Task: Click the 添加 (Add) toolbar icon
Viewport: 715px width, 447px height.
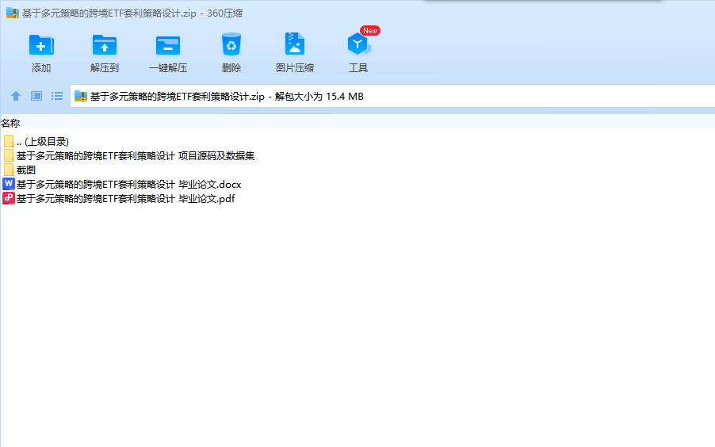Action: (x=41, y=45)
